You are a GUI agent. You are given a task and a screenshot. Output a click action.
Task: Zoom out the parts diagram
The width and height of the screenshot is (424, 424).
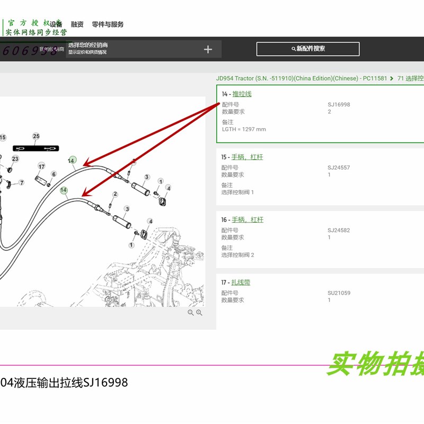pyautogui.click(x=191, y=313)
